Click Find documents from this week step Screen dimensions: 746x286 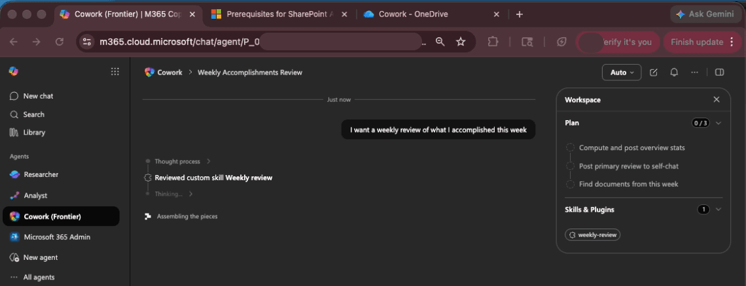click(628, 184)
